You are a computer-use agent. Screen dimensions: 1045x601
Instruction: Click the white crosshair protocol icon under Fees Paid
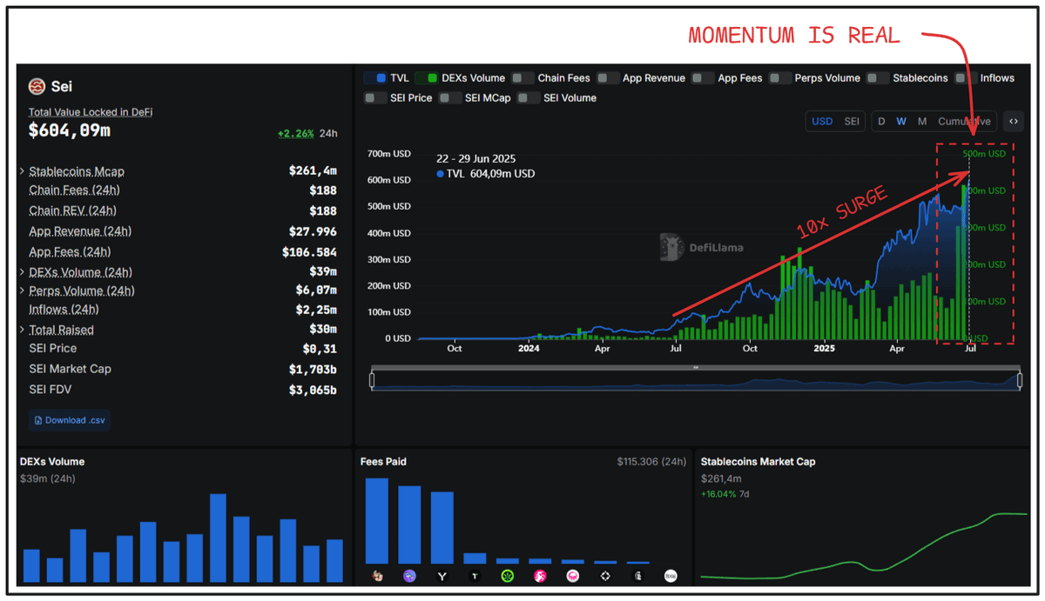point(605,576)
